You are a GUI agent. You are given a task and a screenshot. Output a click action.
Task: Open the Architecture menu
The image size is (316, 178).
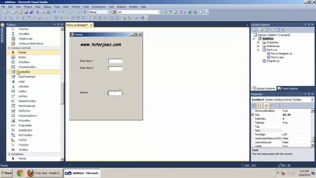99,6
